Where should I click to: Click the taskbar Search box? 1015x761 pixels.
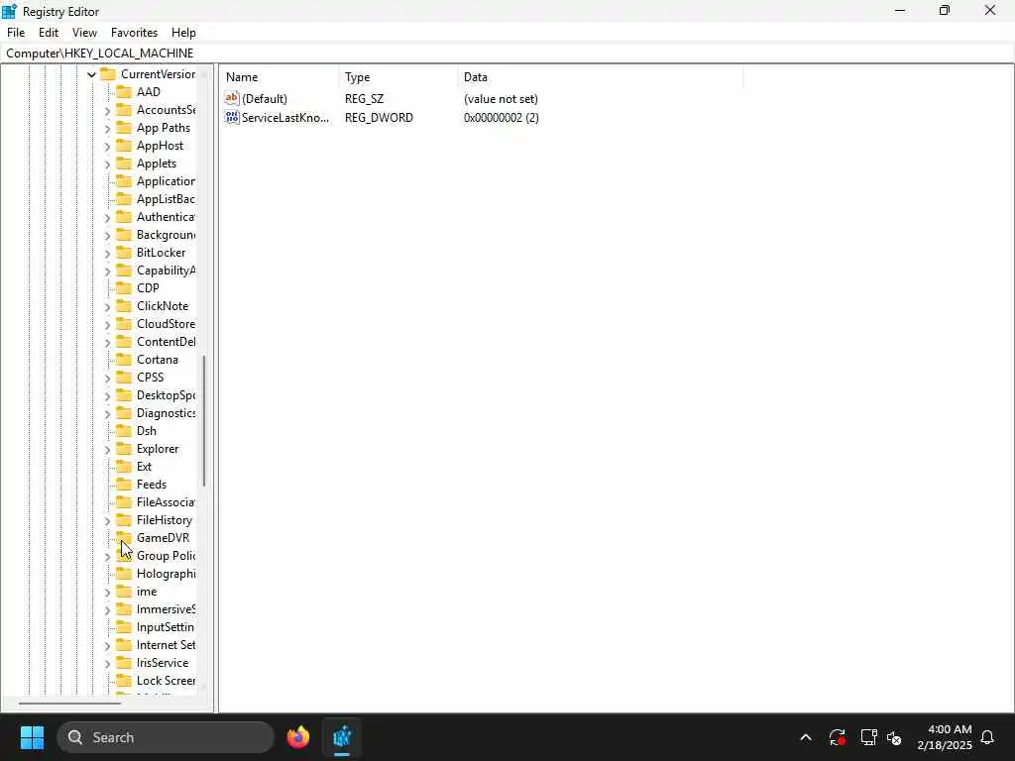[166, 737]
